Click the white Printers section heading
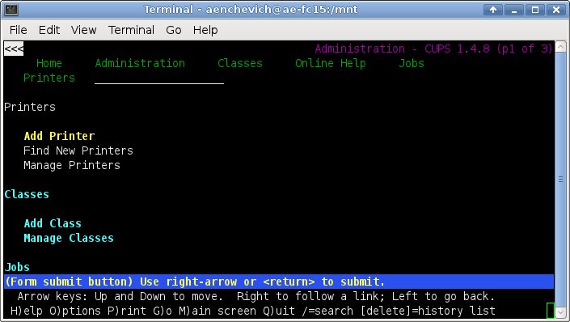The height and width of the screenshot is (322, 570). (x=30, y=107)
